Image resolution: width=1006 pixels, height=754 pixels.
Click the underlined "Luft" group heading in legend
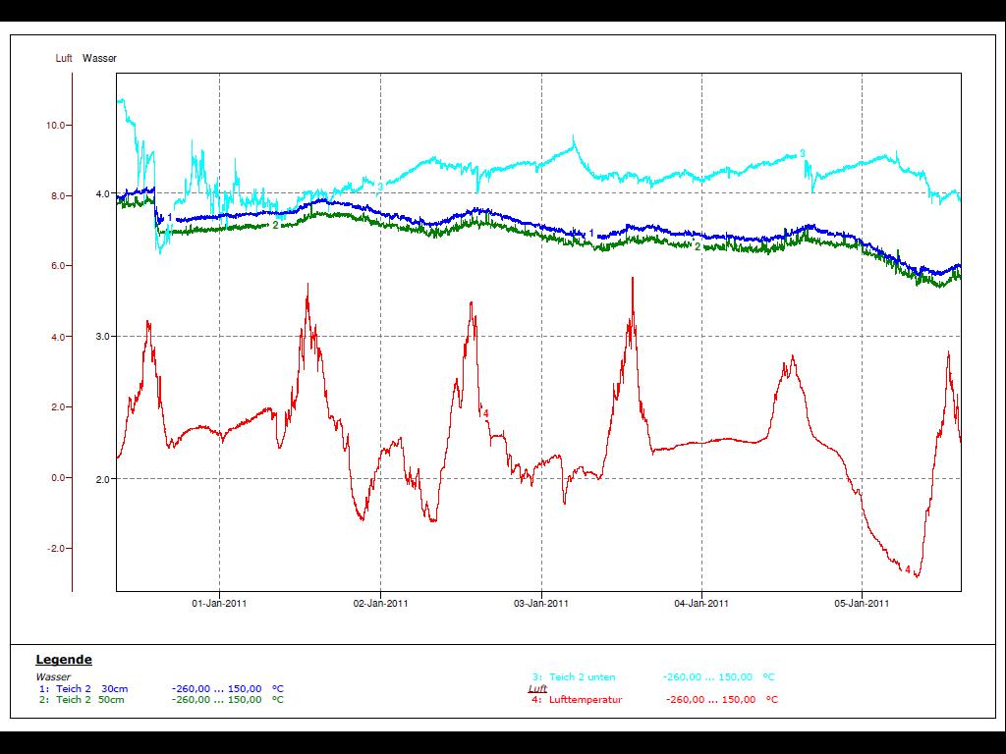pos(537,689)
